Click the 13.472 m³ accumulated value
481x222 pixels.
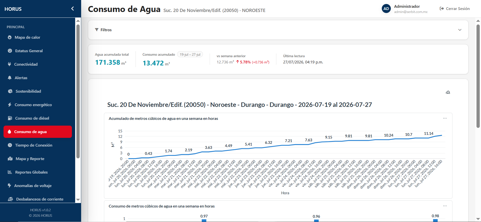pos(156,63)
